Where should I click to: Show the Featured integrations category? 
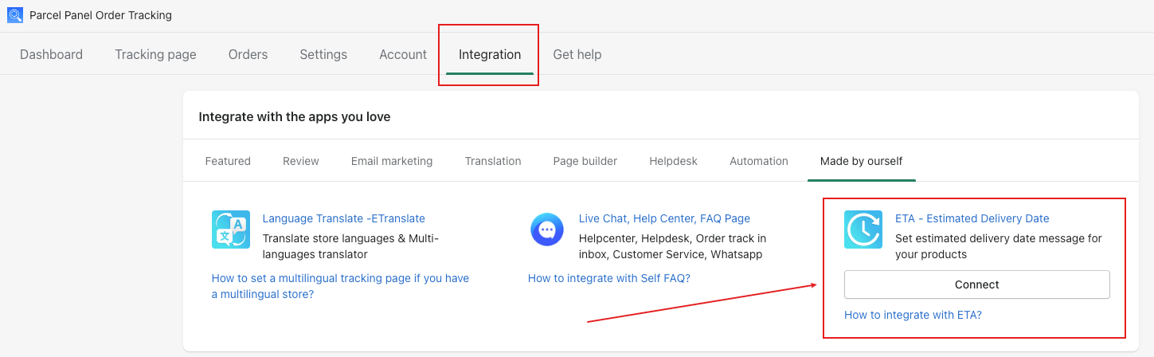(228, 161)
